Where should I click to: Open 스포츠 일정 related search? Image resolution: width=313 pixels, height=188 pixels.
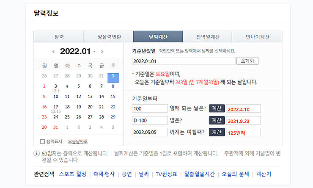click(x=73, y=174)
